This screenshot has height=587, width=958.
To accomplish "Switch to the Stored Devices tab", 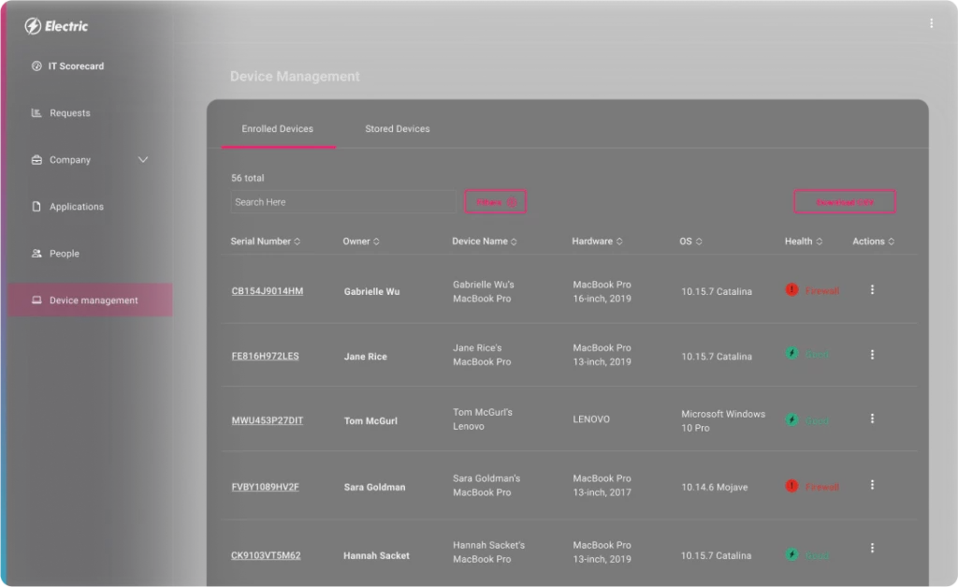I will pos(397,128).
